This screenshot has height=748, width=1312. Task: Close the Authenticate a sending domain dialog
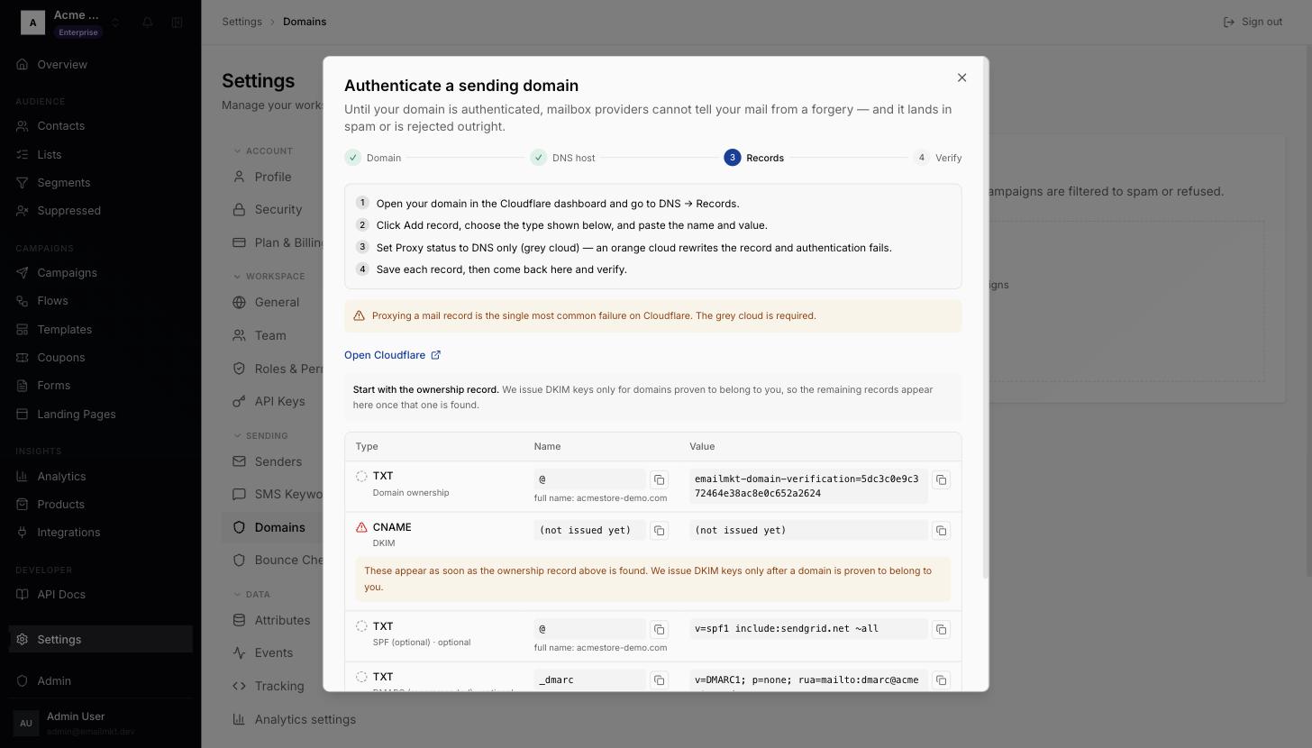pyautogui.click(x=961, y=78)
